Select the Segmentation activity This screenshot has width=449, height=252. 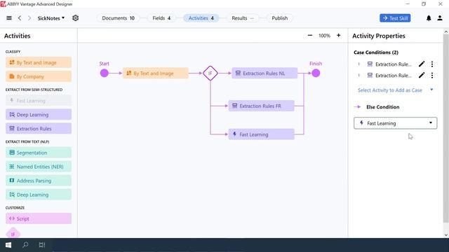pos(39,153)
